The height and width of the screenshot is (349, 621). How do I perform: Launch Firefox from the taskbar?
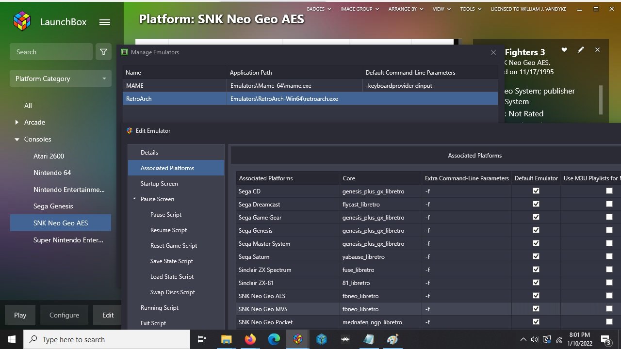[x=250, y=340]
